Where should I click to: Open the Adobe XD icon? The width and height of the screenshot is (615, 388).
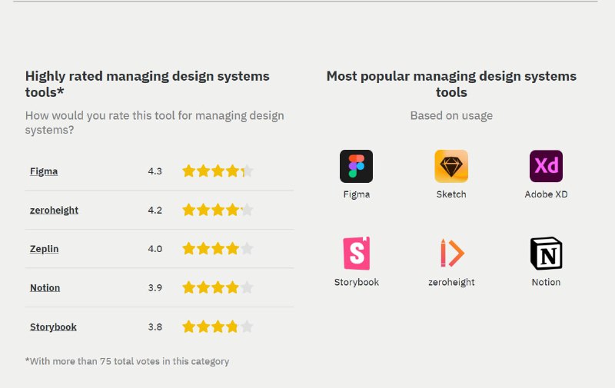(546, 166)
